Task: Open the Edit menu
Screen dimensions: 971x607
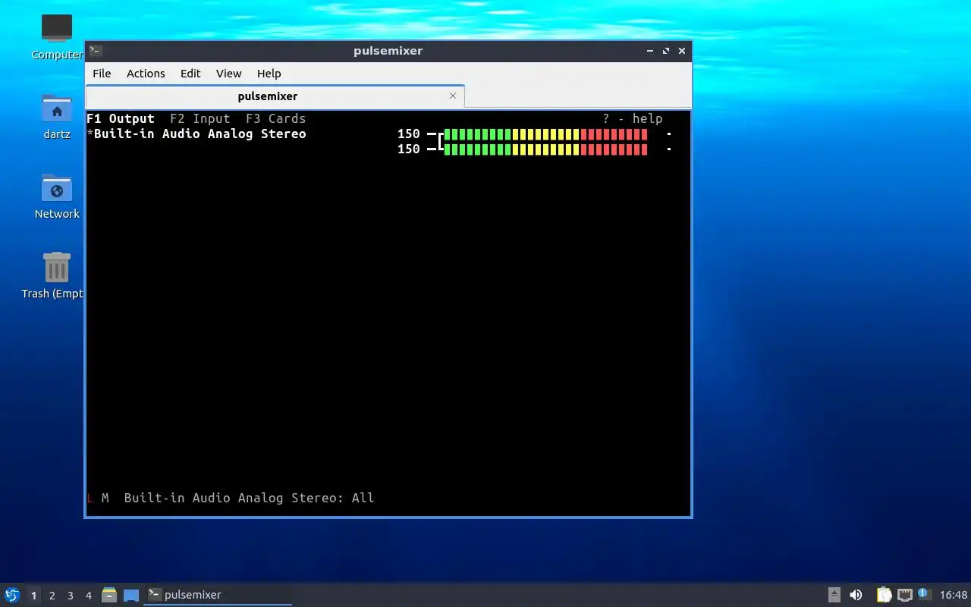Action: tap(190, 74)
